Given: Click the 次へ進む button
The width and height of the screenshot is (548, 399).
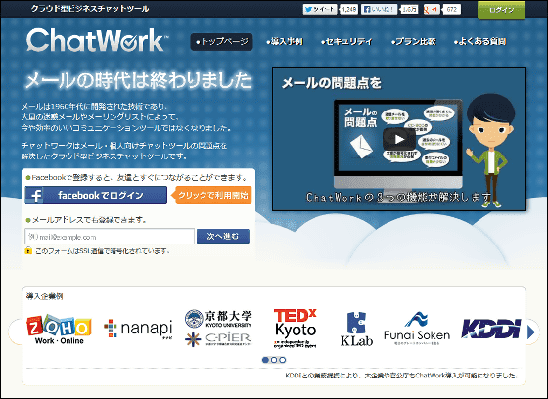Looking at the screenshot, I should tap(223, 237).
